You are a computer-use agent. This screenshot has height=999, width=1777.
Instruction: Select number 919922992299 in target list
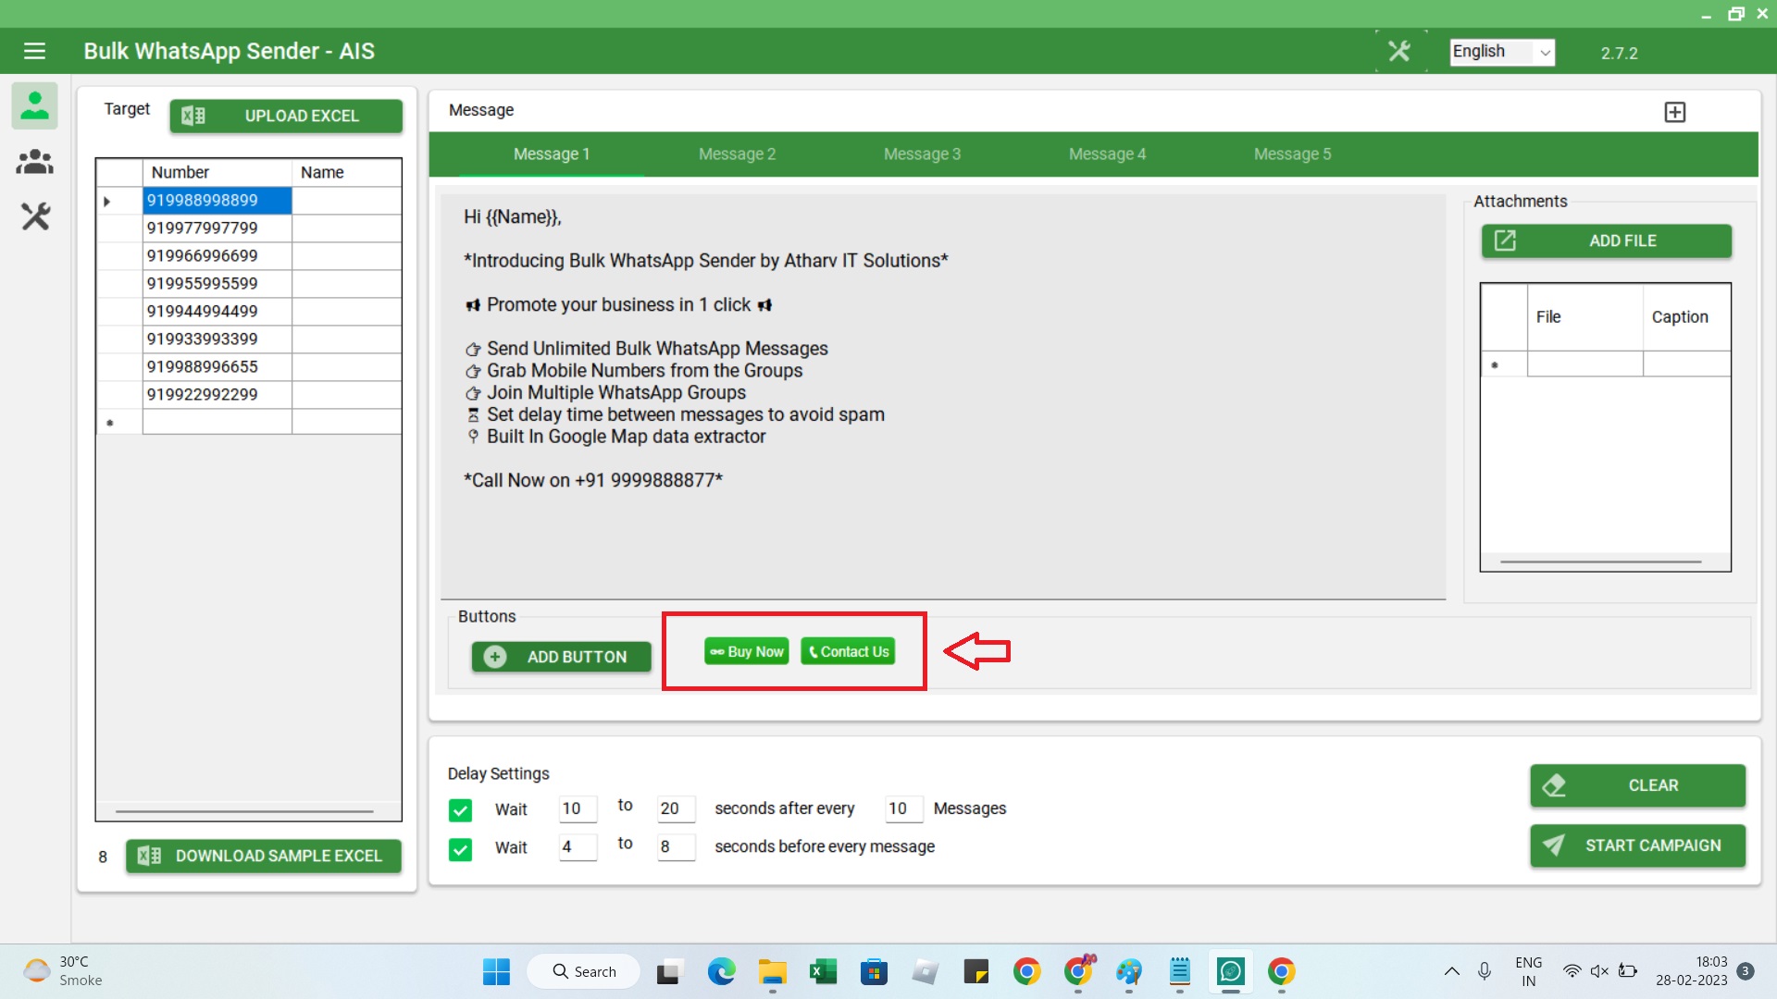tap(217, 394)
